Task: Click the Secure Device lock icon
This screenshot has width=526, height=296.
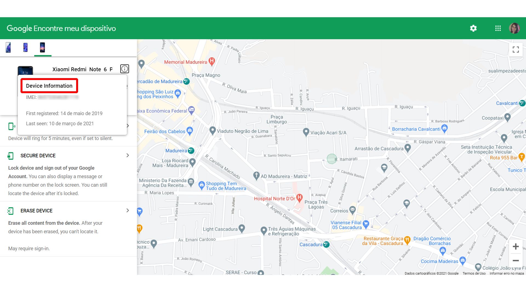Action: coord(10,156)
